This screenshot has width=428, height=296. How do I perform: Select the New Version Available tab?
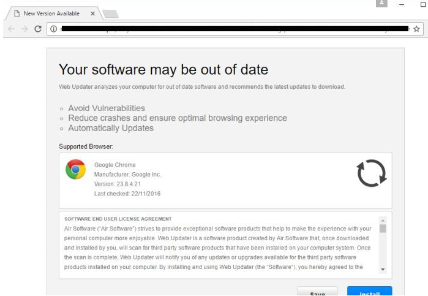click(x=50, y=13)
